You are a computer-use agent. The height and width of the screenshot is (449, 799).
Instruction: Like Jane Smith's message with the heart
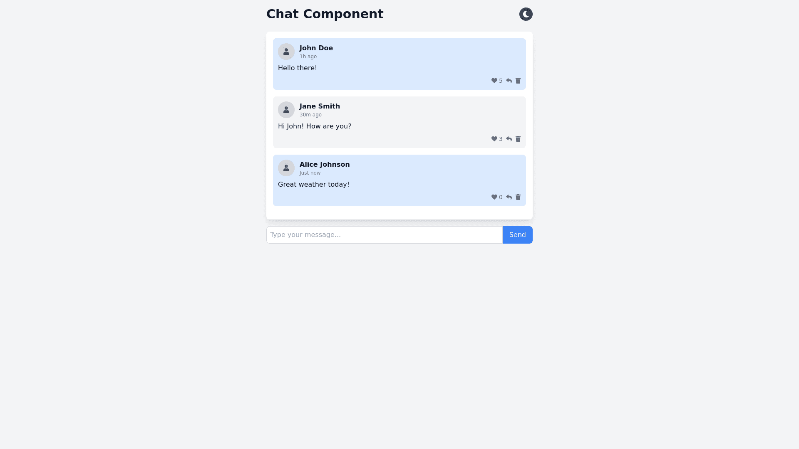pyautogui.click(x=494, y=139)
